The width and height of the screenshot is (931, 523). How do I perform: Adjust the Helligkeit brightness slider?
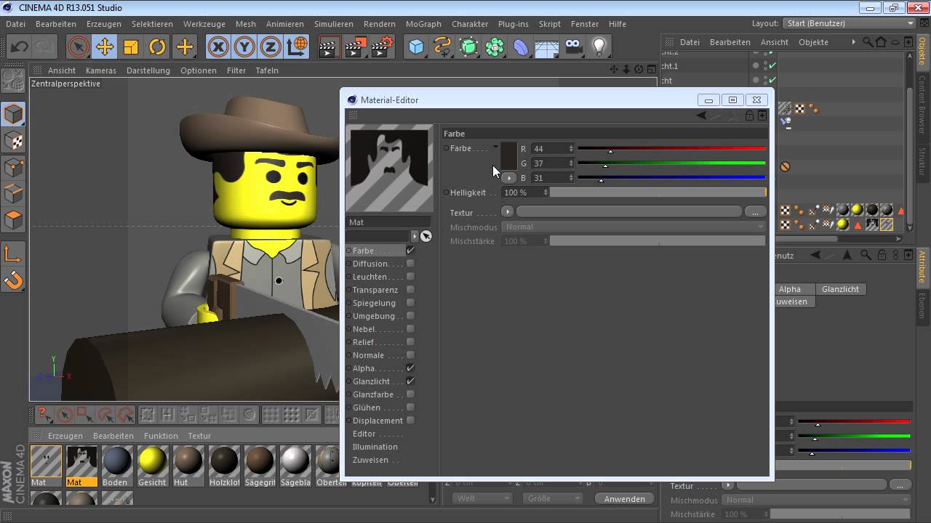(x=658, y=192)
